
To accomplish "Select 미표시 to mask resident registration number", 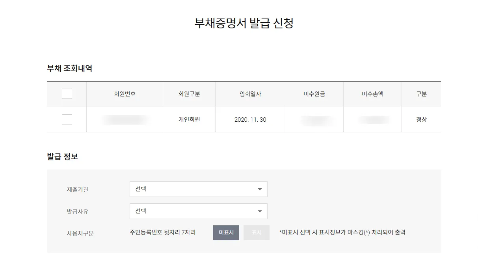I will click(x=226, y=232).
